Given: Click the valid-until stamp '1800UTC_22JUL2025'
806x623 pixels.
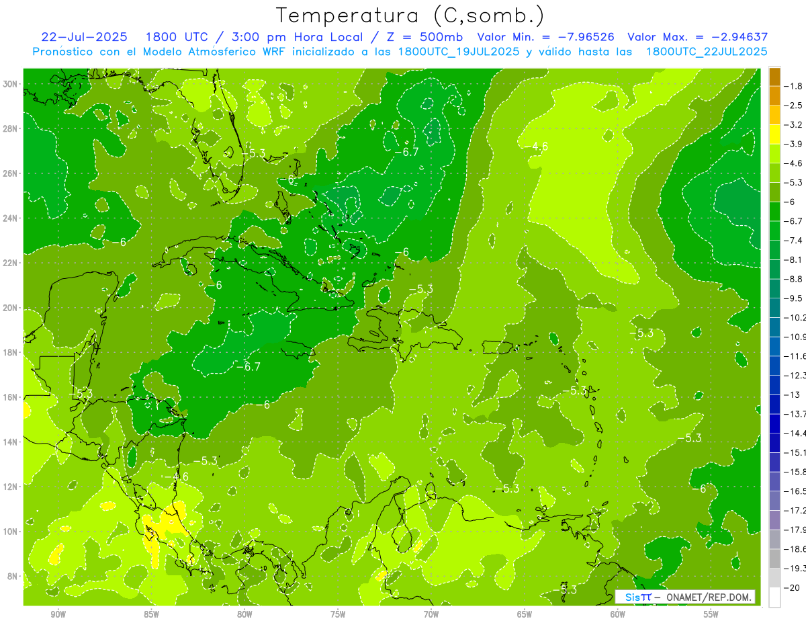Looking at the screenshot, I should tap(707, 52).
